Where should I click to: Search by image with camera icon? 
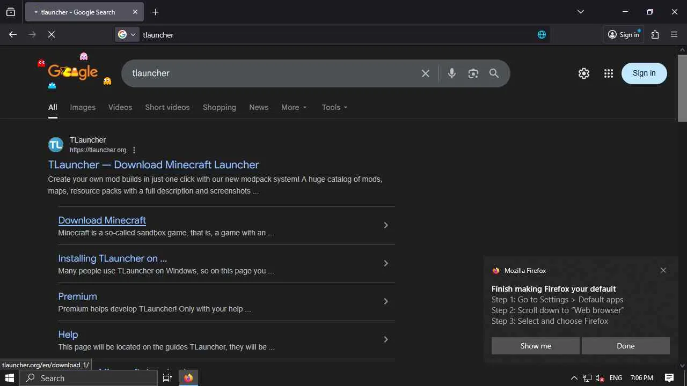(473, 73)
